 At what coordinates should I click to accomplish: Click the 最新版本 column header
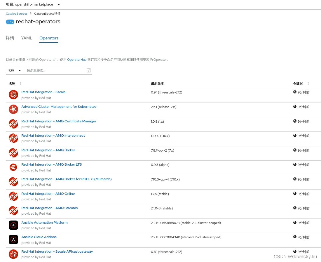[157, 83]
